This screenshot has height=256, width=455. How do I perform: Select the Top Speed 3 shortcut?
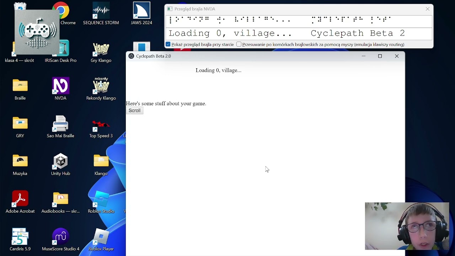(101, 127)
